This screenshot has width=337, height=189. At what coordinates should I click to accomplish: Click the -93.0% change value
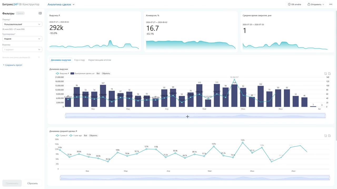53,33
